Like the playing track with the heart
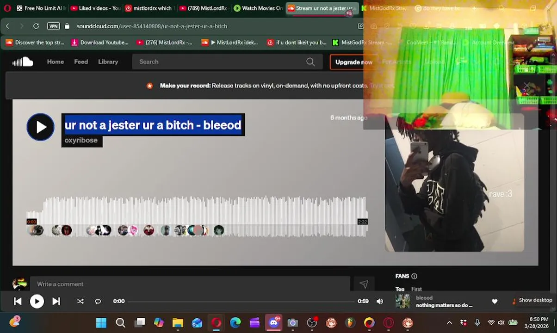 (495, 302)
